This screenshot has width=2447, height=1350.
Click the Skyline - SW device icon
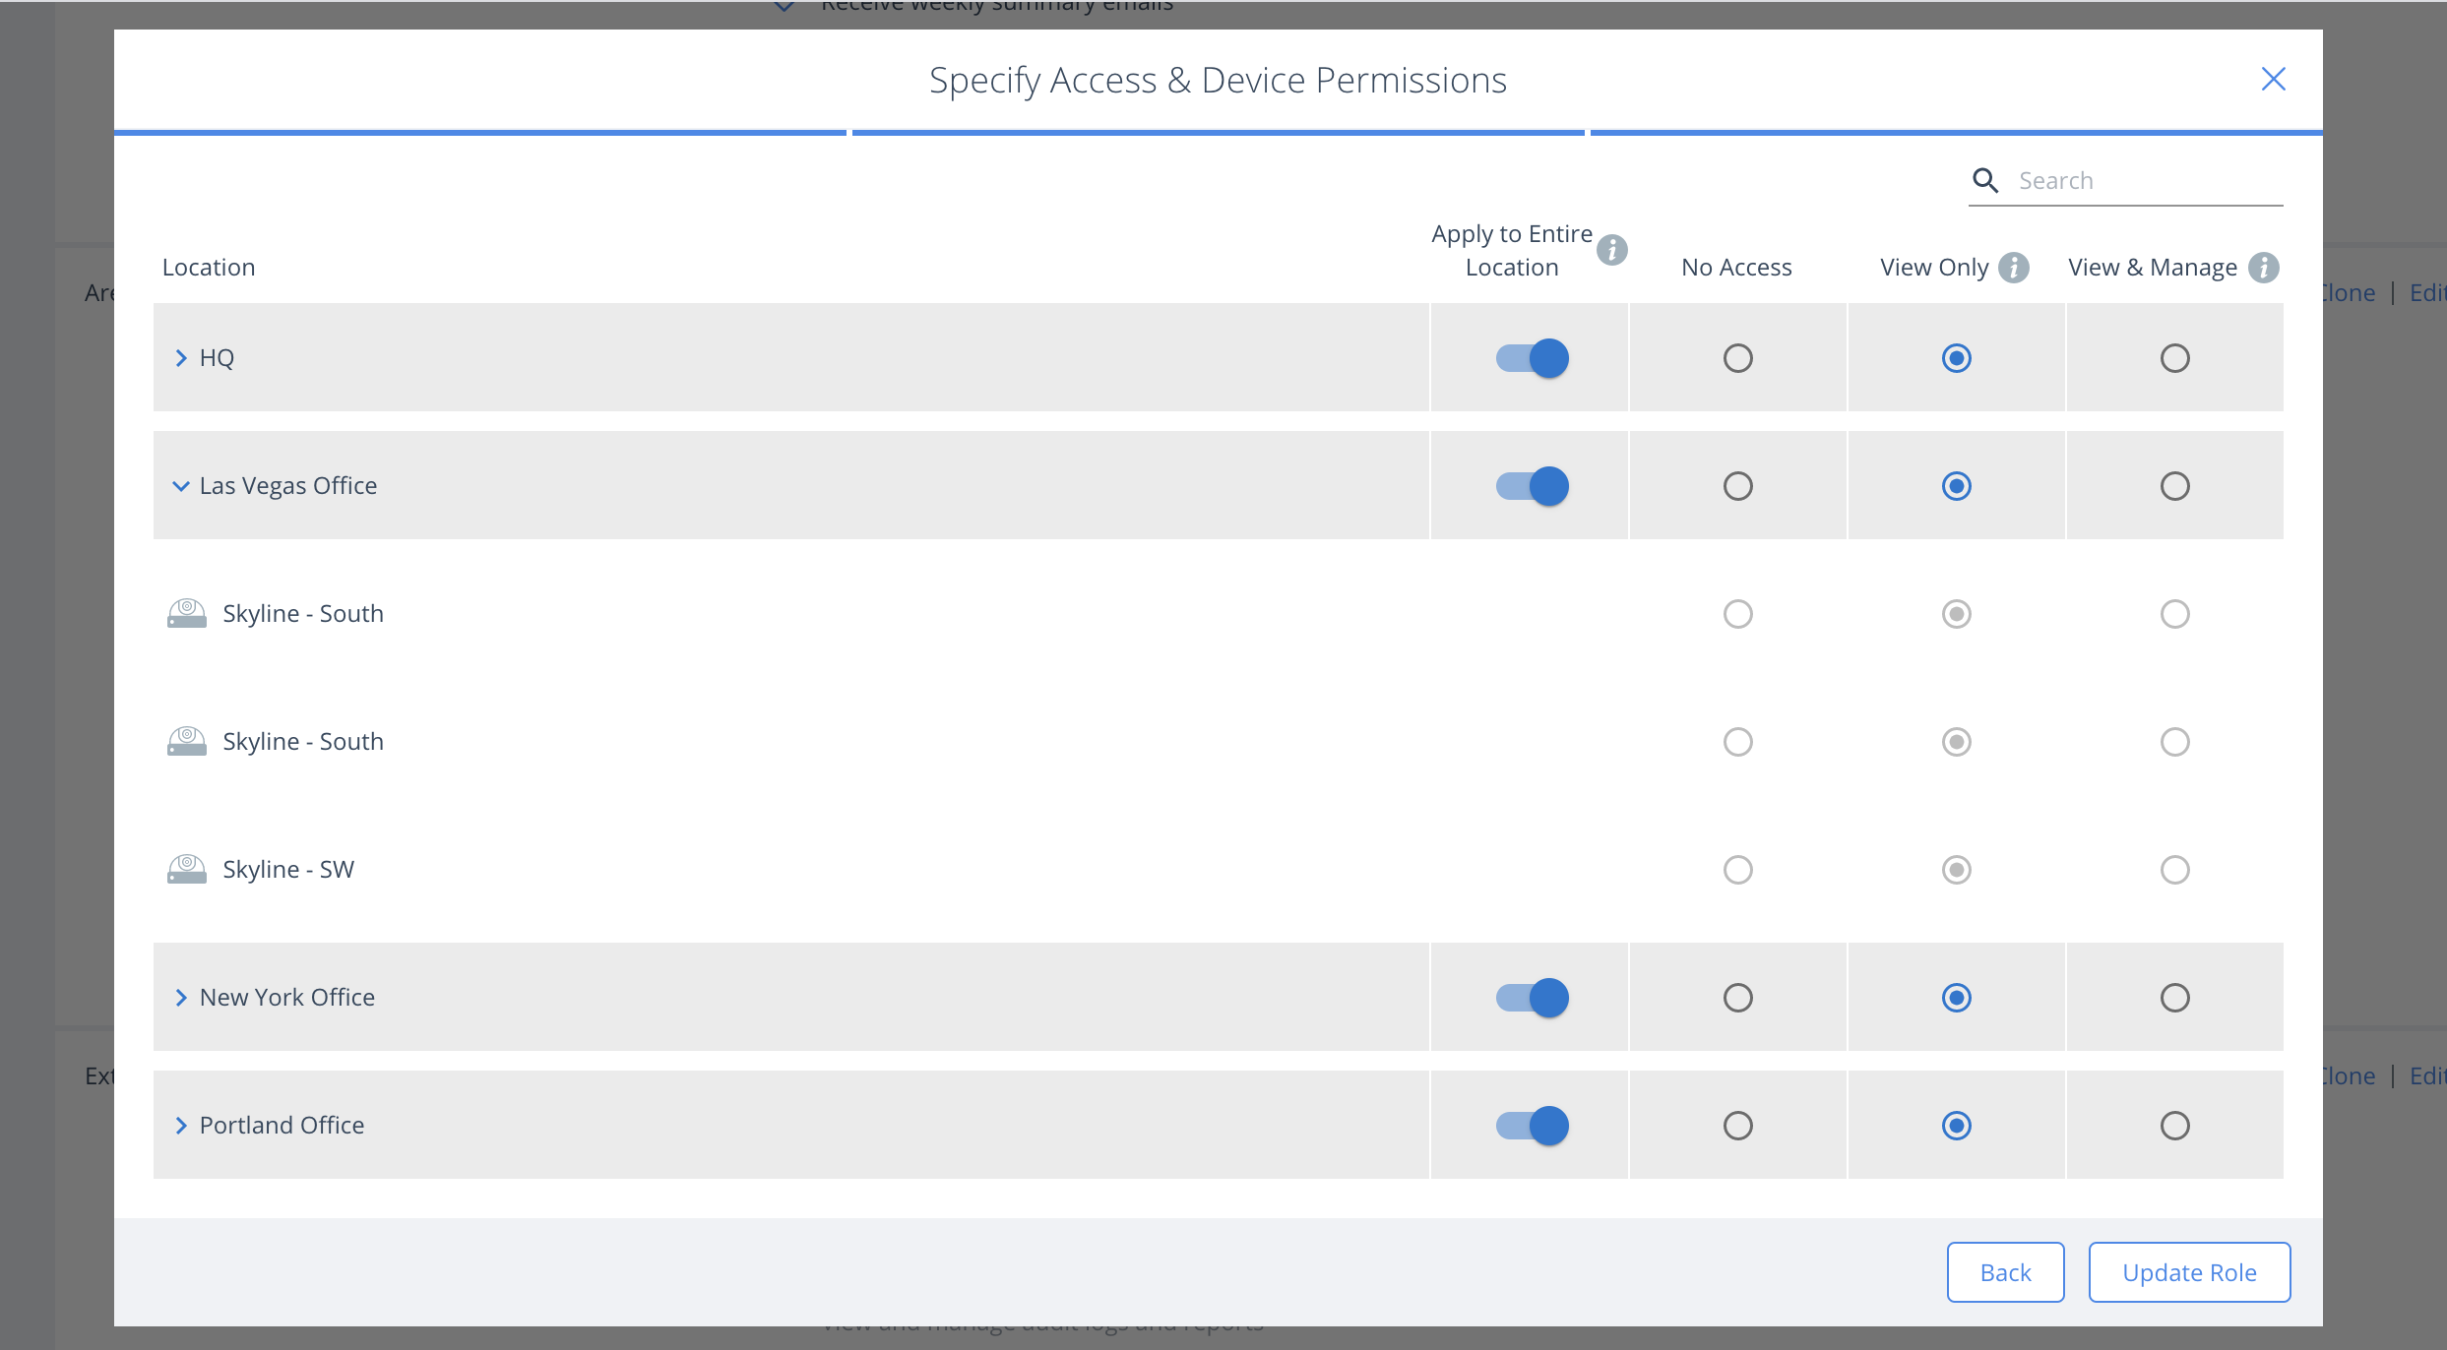pos(186,868)
